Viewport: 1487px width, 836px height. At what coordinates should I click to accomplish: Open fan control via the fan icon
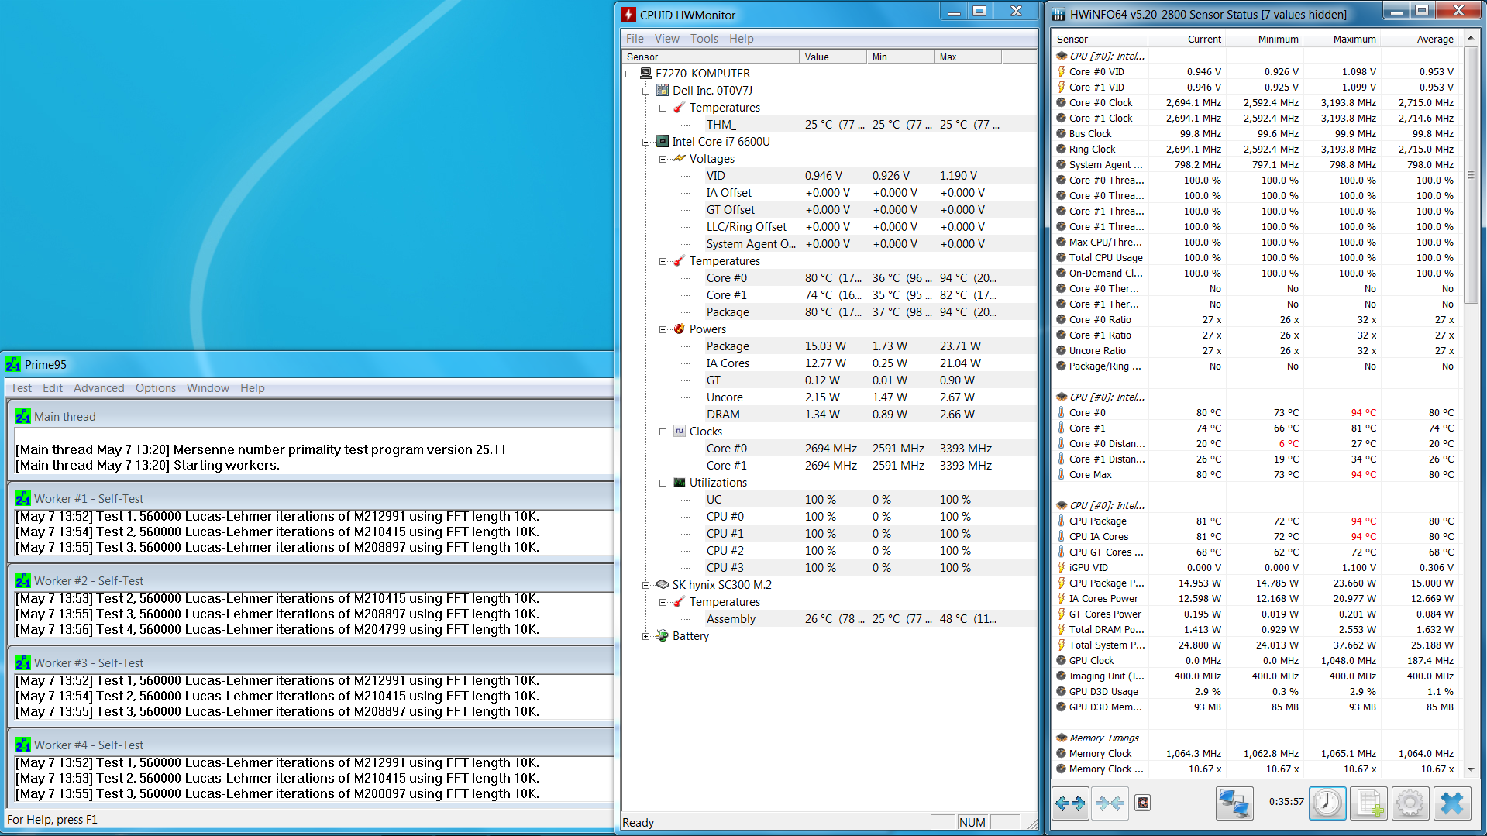pos(1142,803)
